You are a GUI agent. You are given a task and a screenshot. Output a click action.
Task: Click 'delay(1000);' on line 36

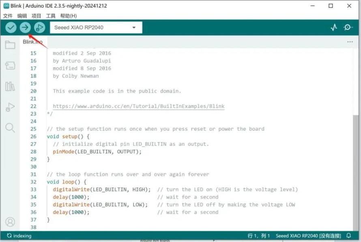point(71,212)
